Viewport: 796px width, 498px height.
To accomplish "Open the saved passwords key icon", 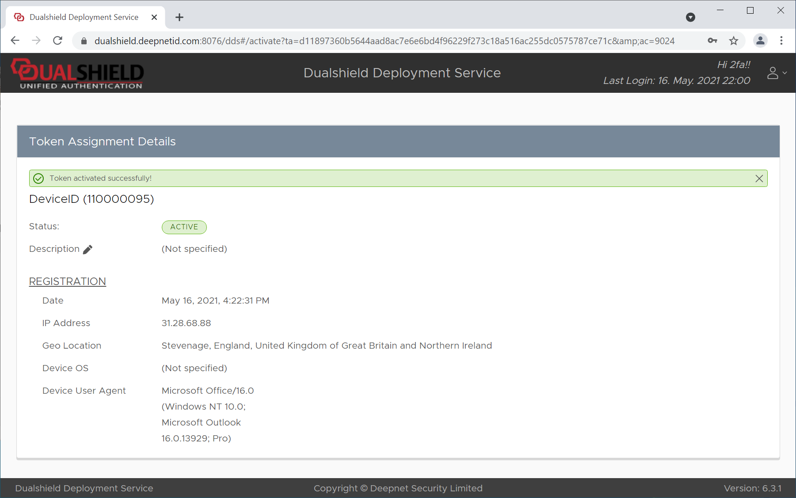I will (712, 41).
